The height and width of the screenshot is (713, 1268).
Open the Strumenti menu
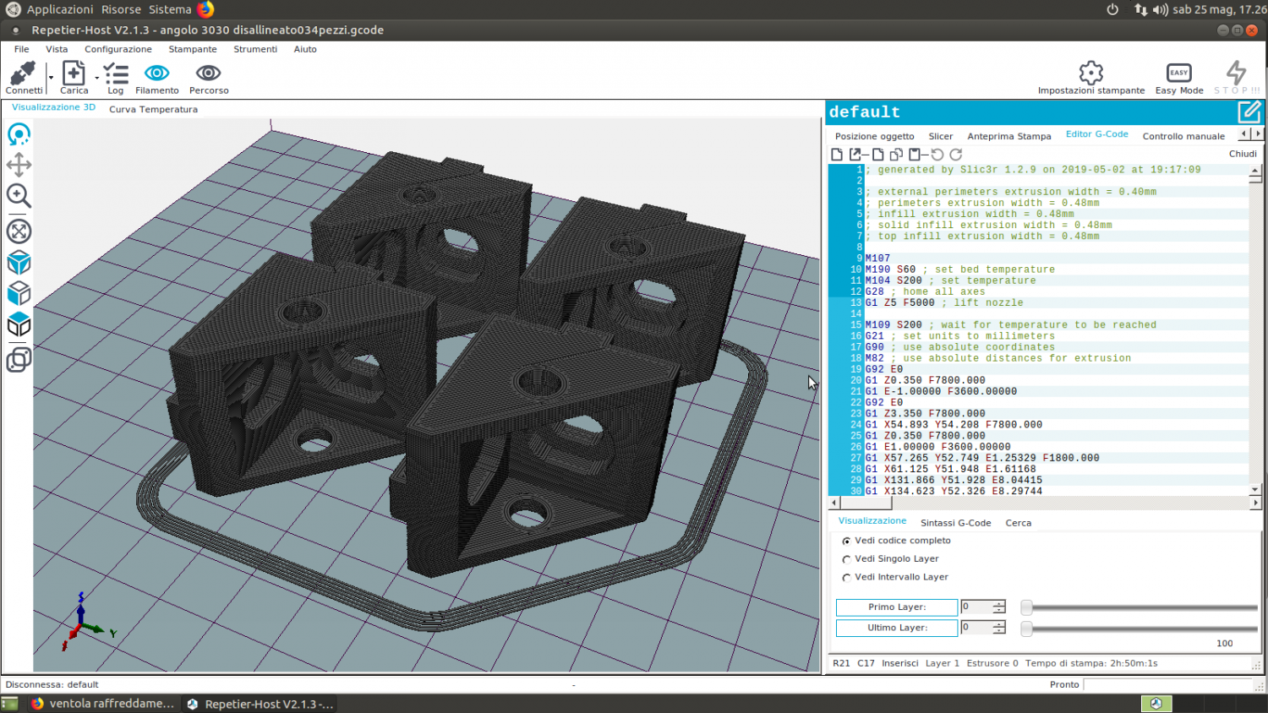(x=255, y=49)
